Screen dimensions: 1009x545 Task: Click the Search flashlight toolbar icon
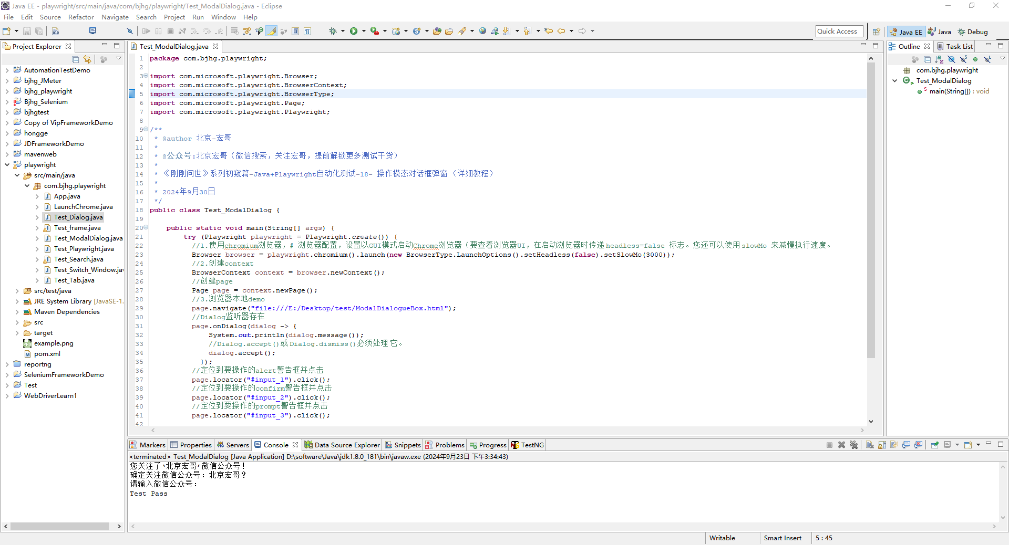462,32
